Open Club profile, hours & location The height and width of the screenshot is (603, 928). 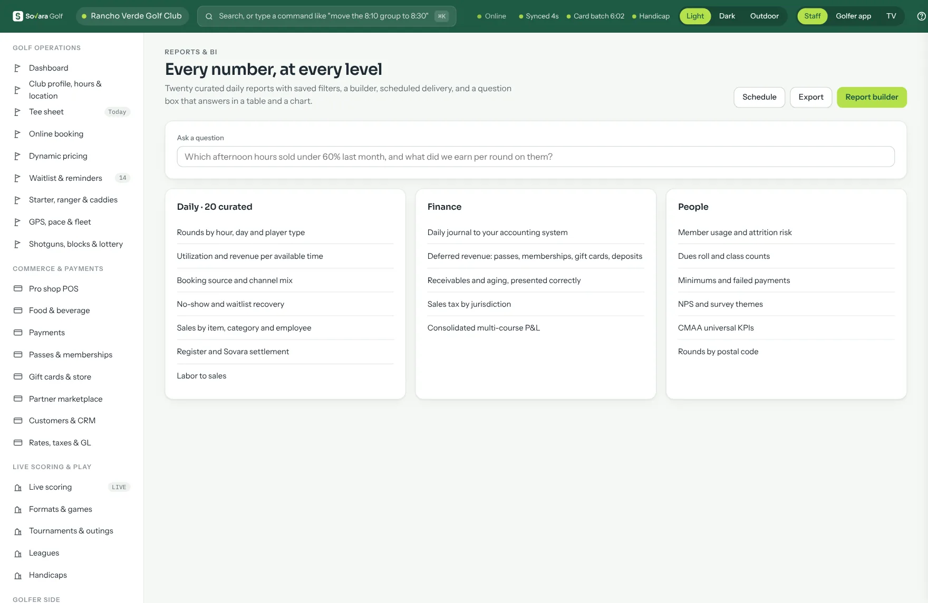click(x=72, y=90)
